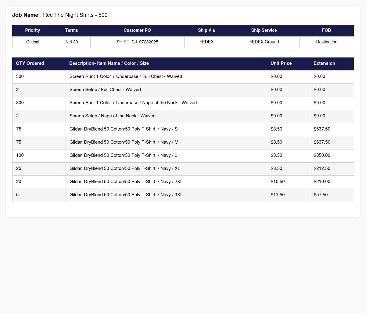Select the FEDEX Ground service cell
Image resolution: width=366 pixels, height=313 pixels.
[x=264, y=42]
